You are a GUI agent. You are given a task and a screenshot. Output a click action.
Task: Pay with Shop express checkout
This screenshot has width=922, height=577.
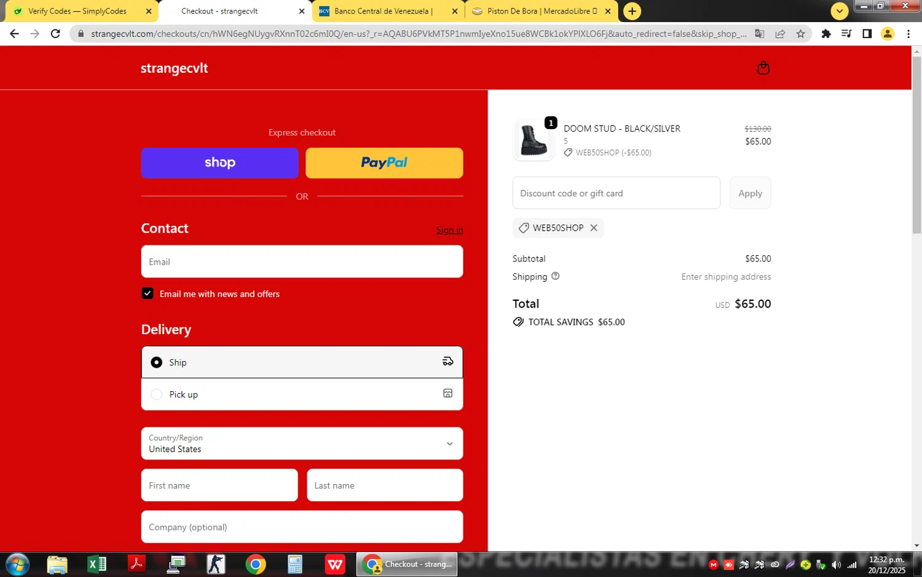219,163
